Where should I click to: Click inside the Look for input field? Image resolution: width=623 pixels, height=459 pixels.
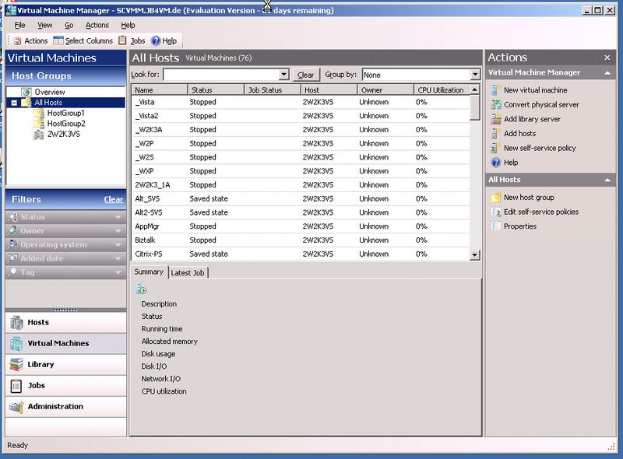[222, 74]
